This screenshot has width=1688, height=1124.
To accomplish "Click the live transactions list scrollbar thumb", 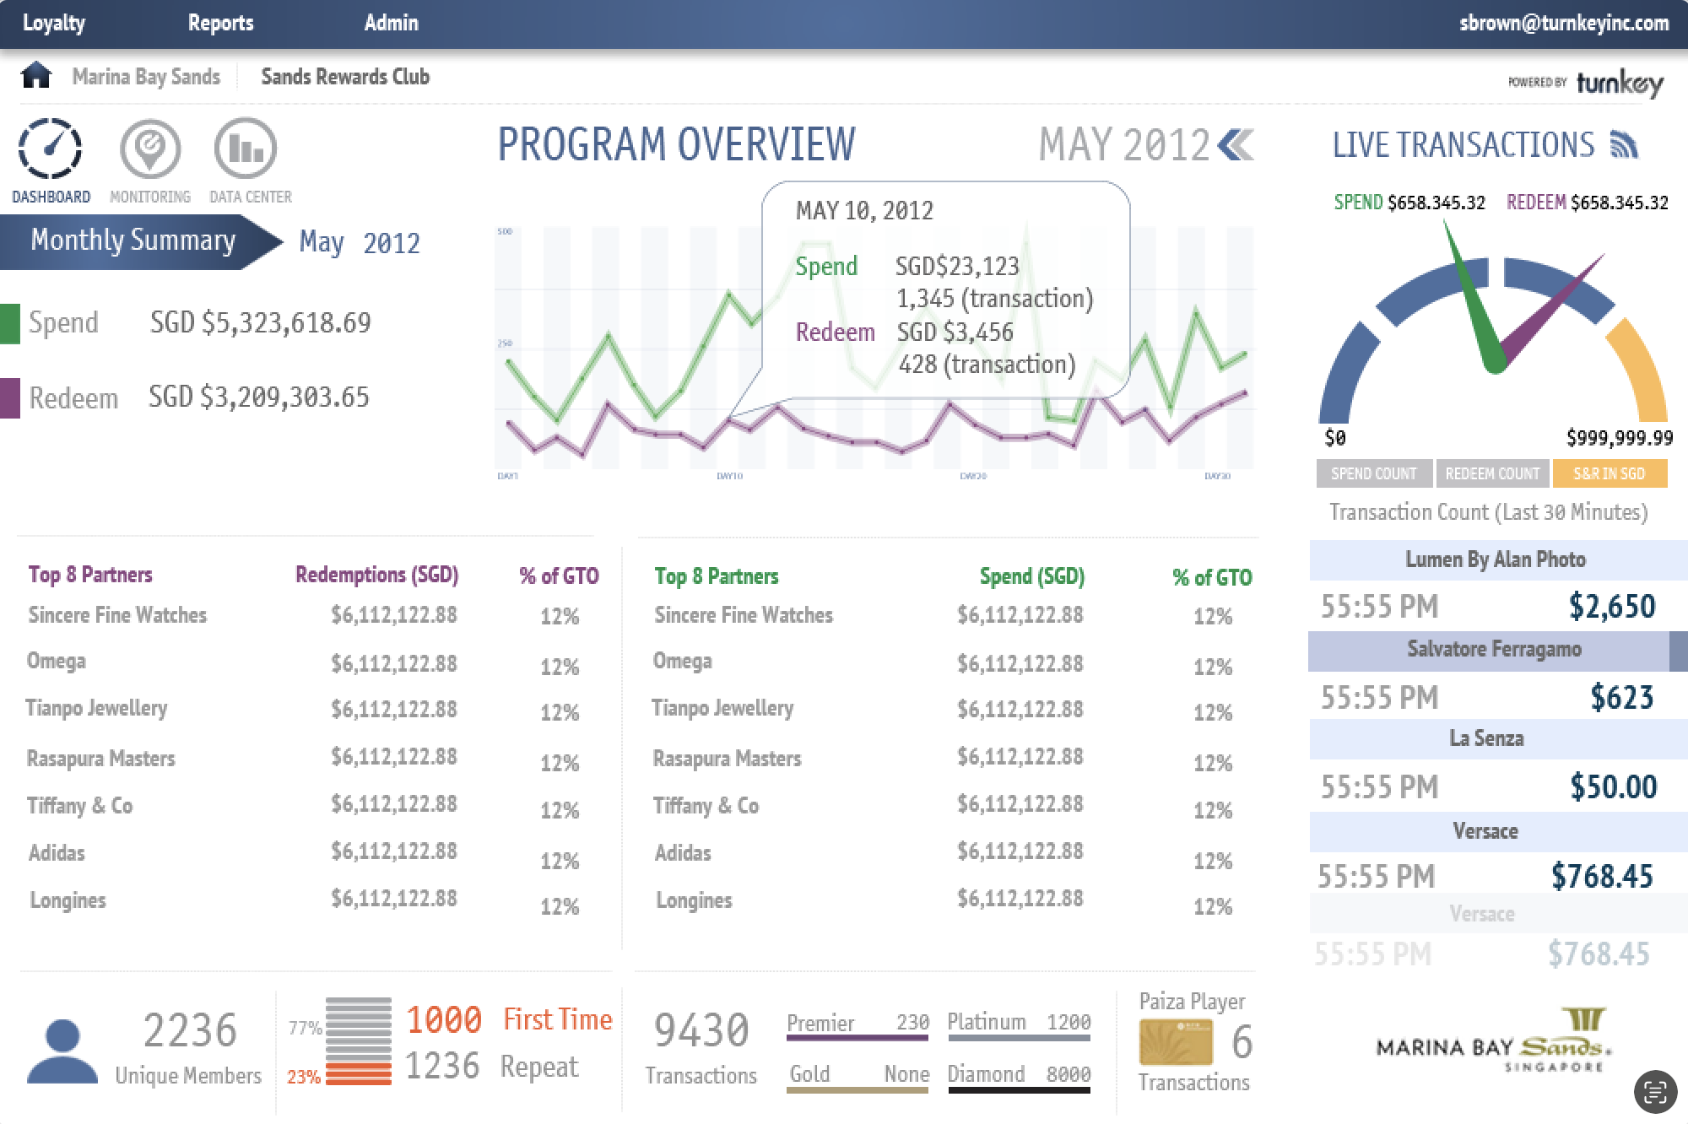I will coord(1679,651).
